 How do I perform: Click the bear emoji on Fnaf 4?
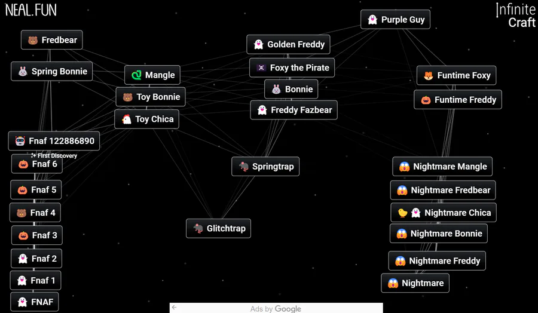[x=22, y=213]
